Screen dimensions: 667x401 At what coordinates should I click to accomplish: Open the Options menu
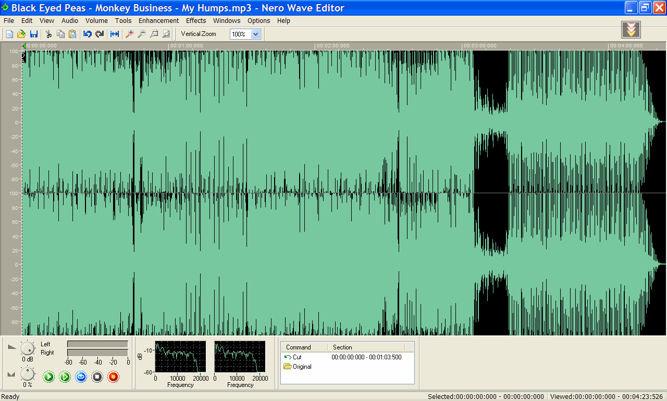coord(259,21)
